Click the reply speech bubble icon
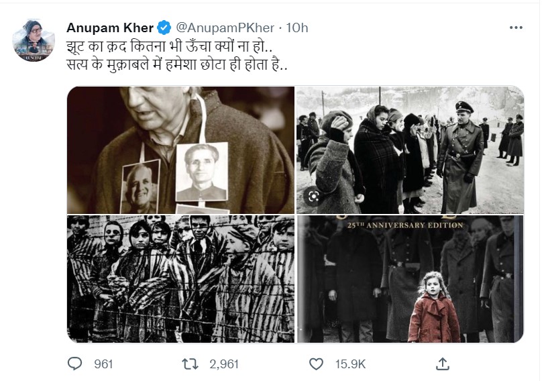This screenshot has width=546, height=381. point(75,364)
